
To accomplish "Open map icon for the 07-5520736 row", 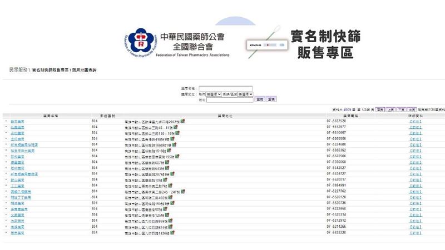I will click(x=172, y=203).
